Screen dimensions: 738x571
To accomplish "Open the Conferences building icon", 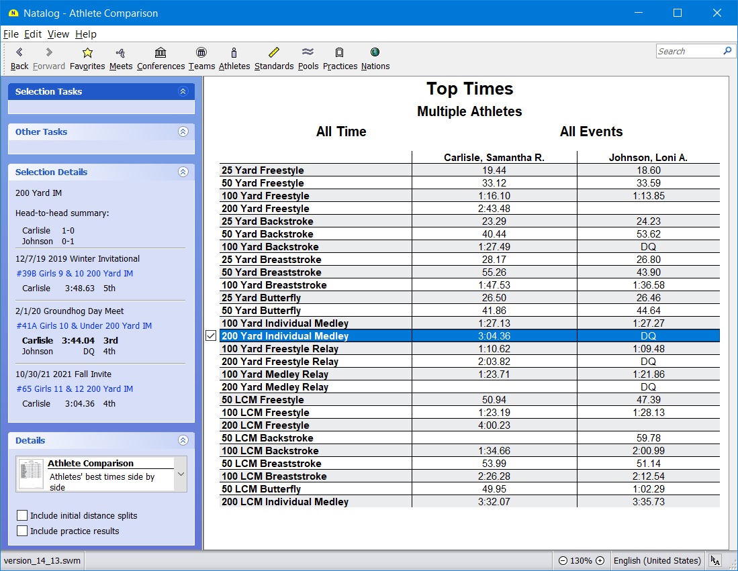I will (x=160, y=53).
